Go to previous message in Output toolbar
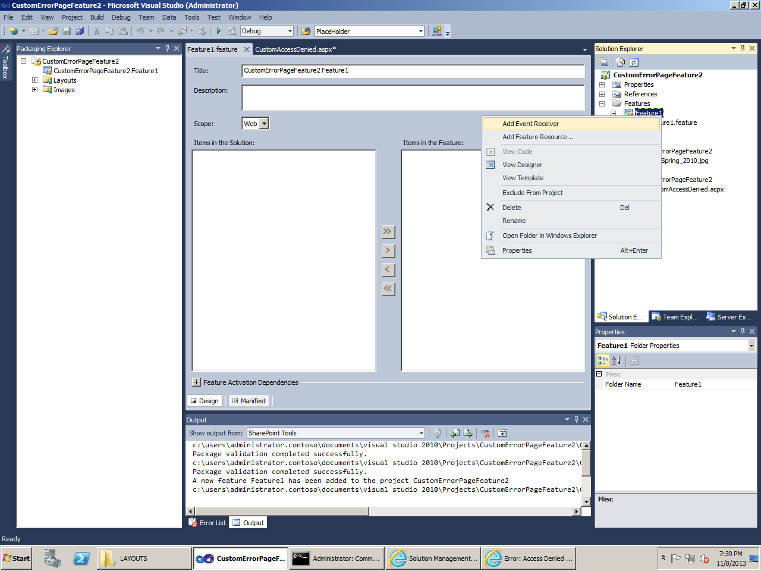761x571 pixels. pos(455,433)
